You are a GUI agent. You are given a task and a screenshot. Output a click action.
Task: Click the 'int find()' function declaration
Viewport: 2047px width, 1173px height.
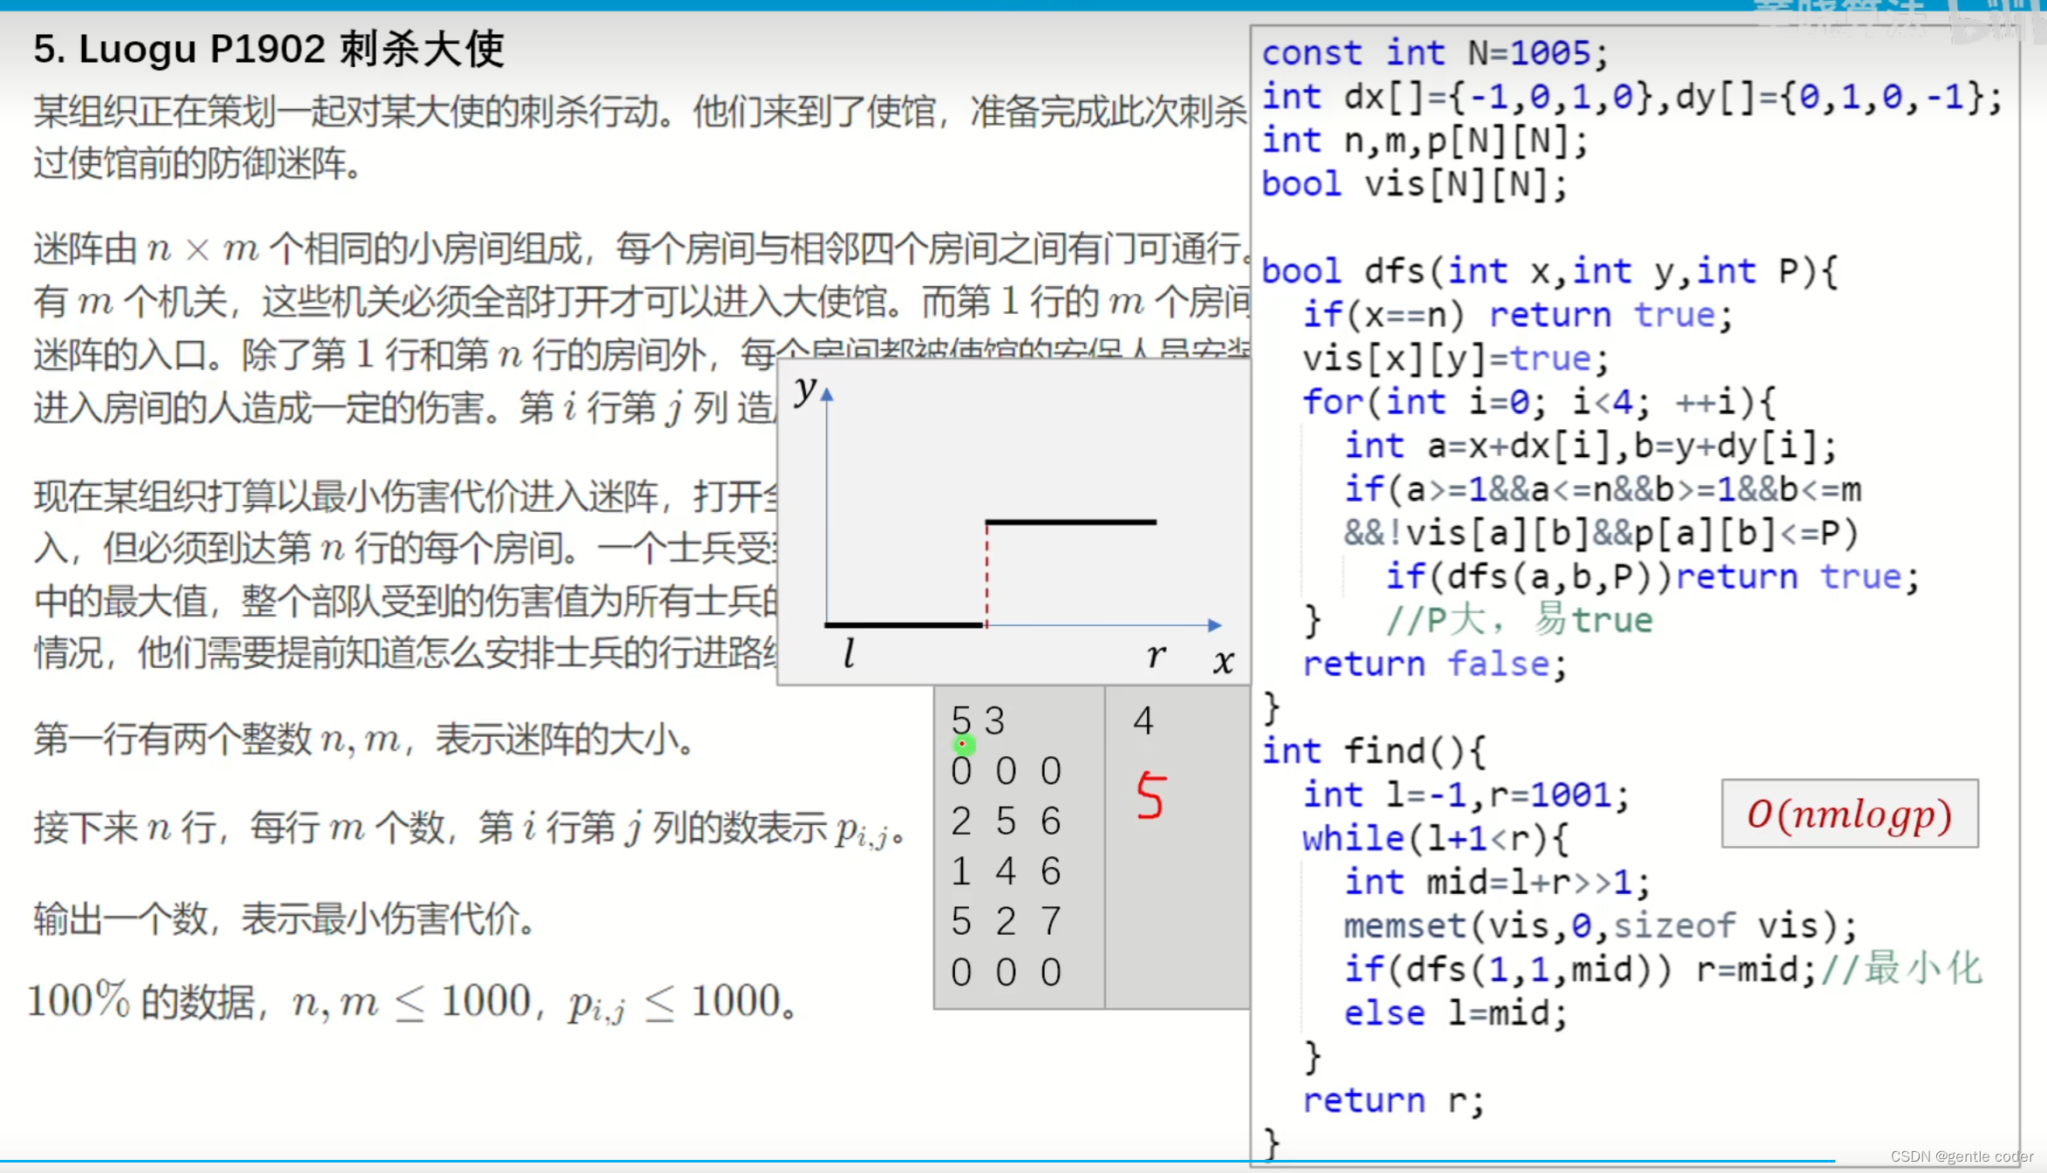pos(1375,750)
